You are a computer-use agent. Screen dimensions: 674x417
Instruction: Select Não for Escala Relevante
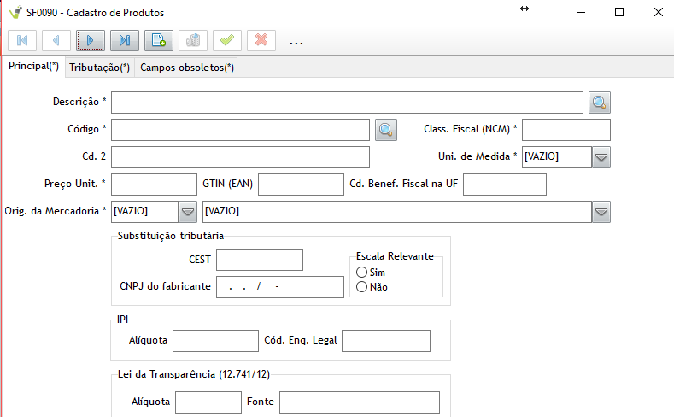(x=362, y=287)
